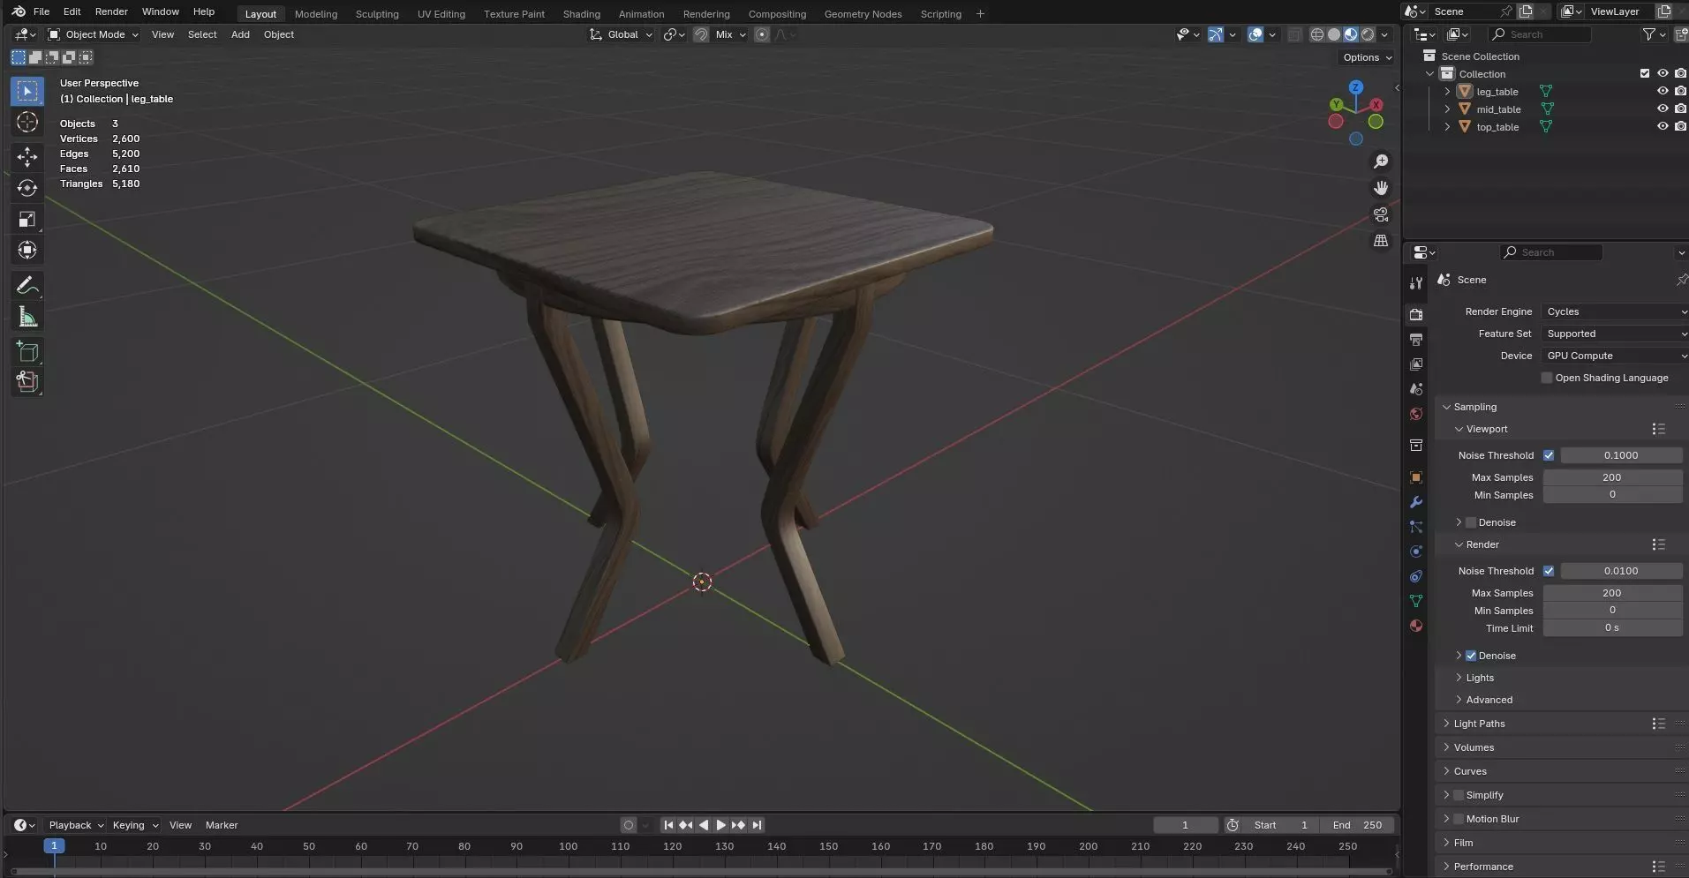Open the Object Mode dropdown

coord(93,34)
